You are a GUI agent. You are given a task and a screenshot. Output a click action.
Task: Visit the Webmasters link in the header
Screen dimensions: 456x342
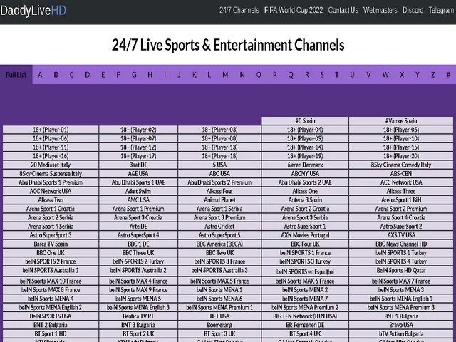(380, 11)
